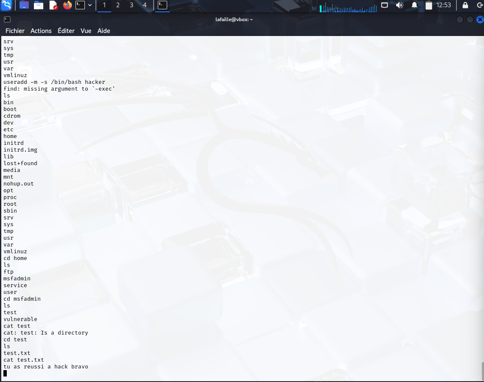Switch to workspace 2
484x382 pixels.
coord(118,6)
